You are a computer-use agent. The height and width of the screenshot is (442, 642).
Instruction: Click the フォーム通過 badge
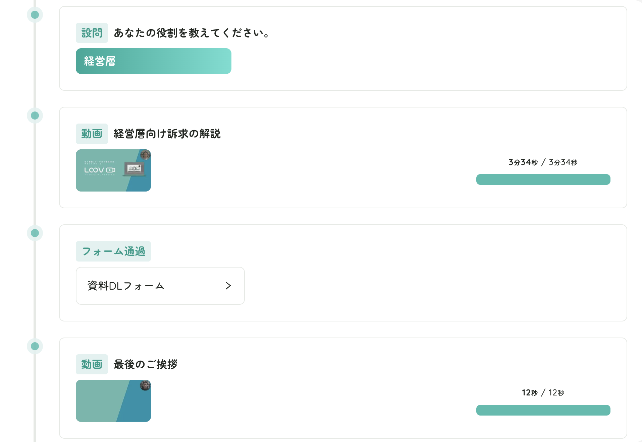click(x=113, y=251)
